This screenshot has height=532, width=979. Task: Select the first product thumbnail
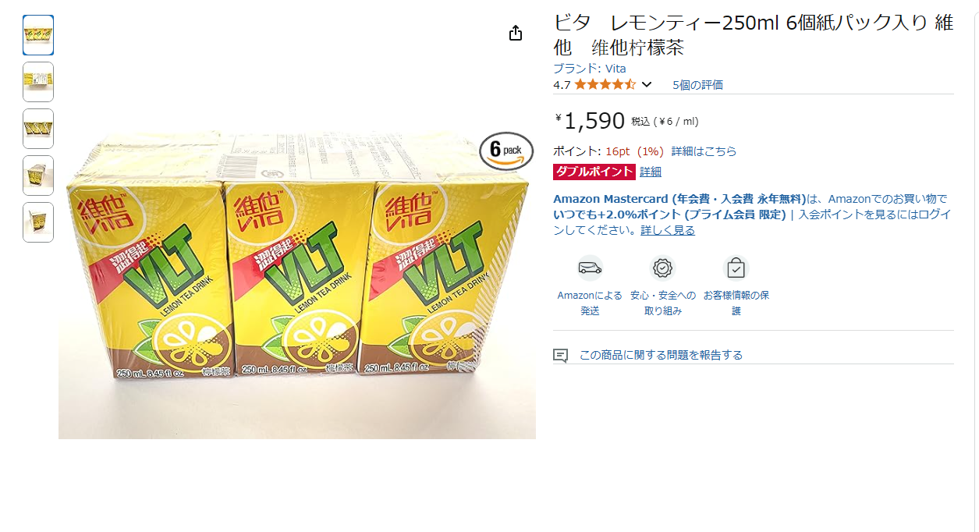coord(38,35)
